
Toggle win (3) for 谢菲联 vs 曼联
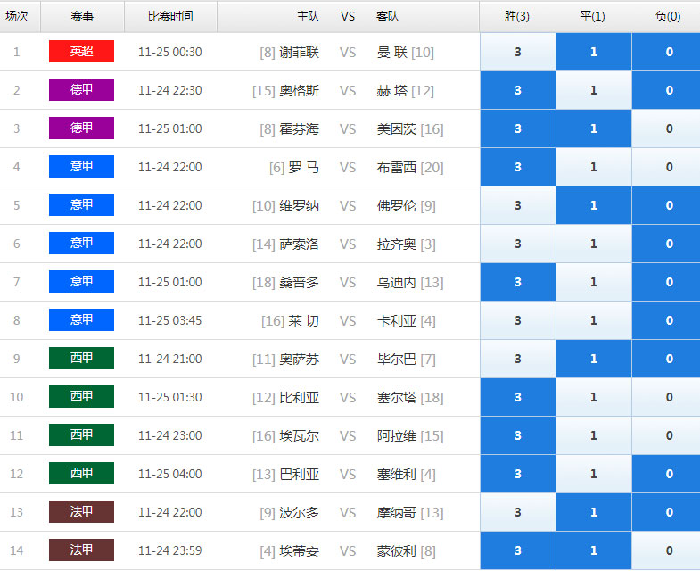pyautogui.click(x=518, y=52)
